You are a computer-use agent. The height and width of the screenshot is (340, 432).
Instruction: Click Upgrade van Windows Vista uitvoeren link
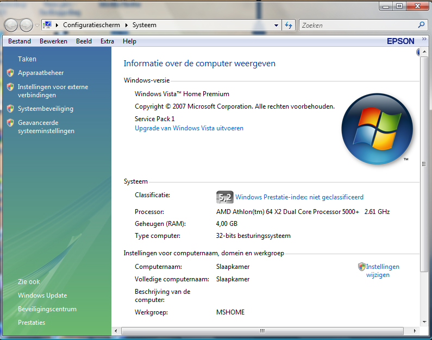pos(189,128)
